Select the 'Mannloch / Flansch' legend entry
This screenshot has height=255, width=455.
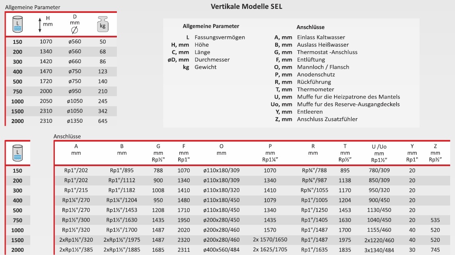tap(323, 67)
